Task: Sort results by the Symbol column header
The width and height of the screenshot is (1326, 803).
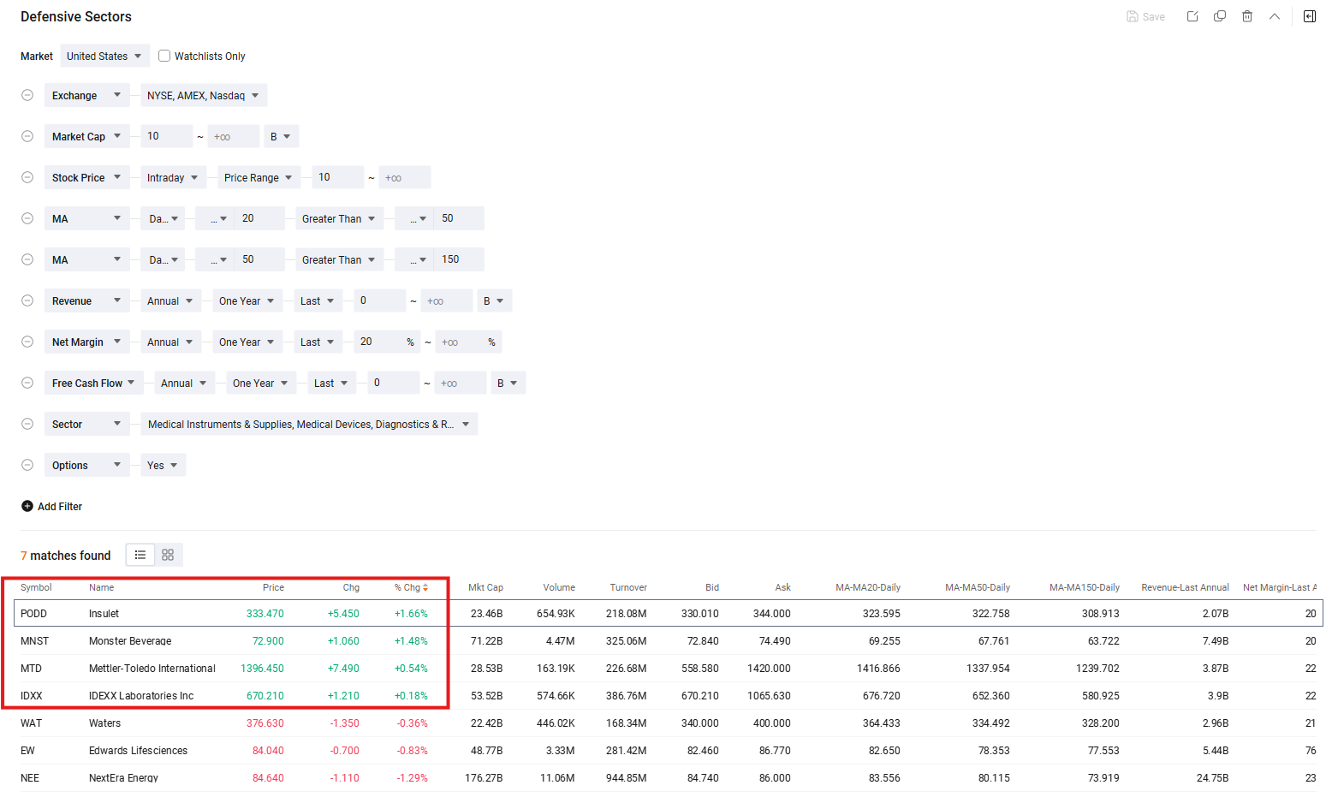Action: [36, 587]
